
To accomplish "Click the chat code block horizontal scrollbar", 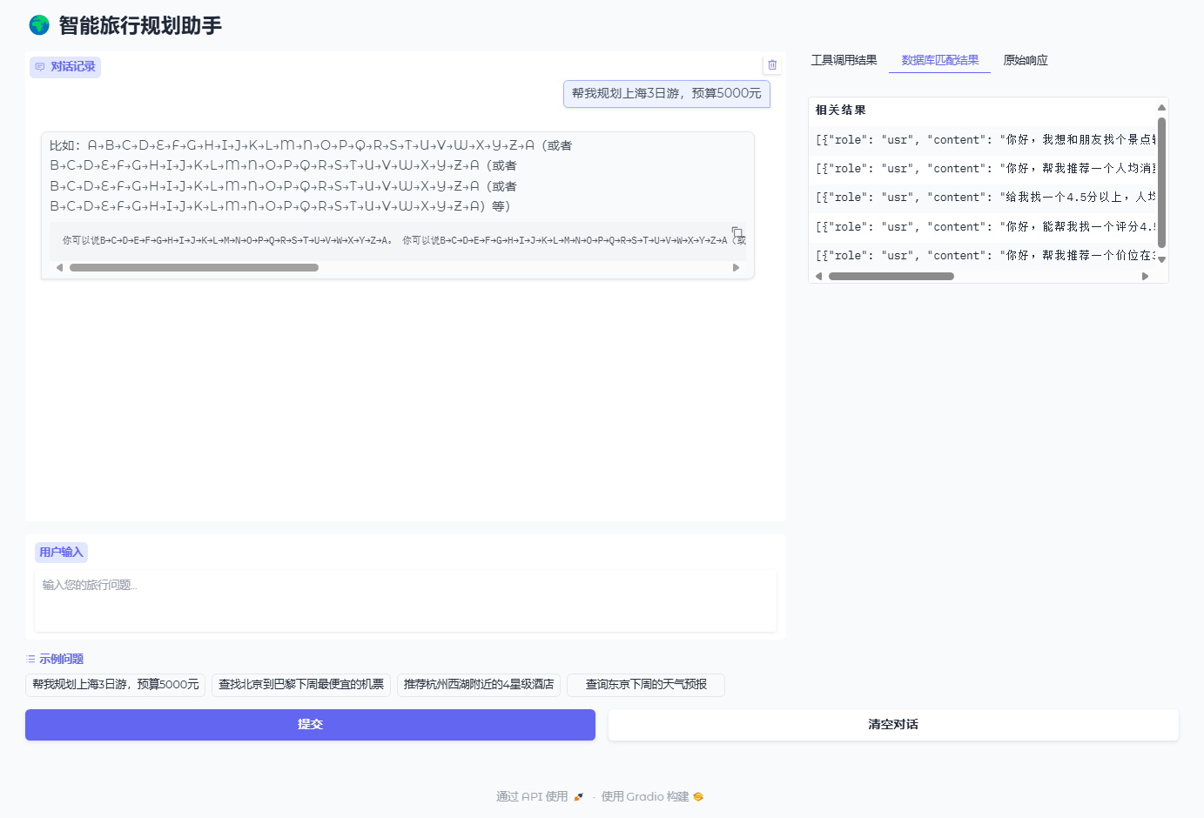I will coord(194,268).
